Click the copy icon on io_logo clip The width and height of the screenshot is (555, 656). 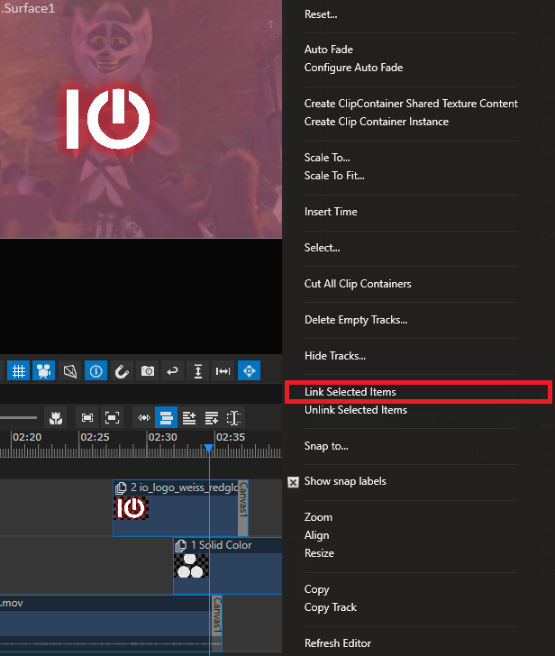(121, 487)
